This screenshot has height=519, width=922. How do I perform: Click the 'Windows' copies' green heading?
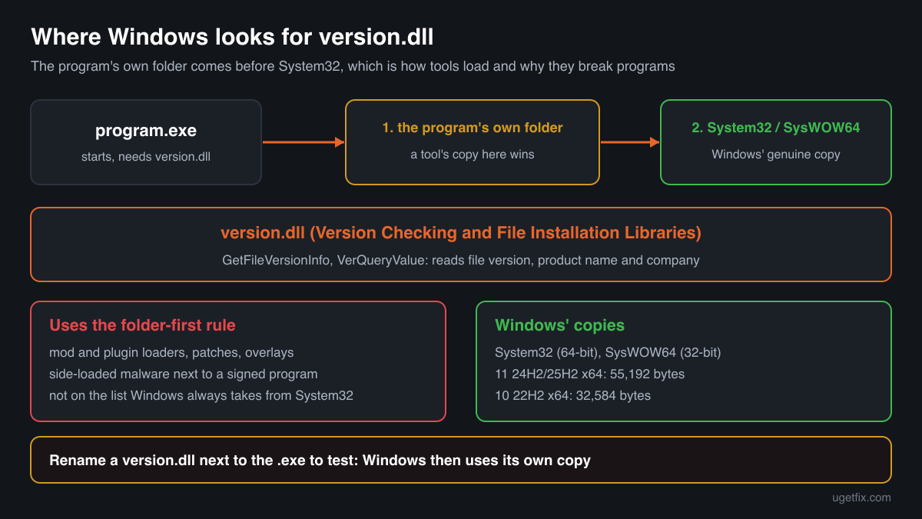pyautogui.click(x=559, y=325)
